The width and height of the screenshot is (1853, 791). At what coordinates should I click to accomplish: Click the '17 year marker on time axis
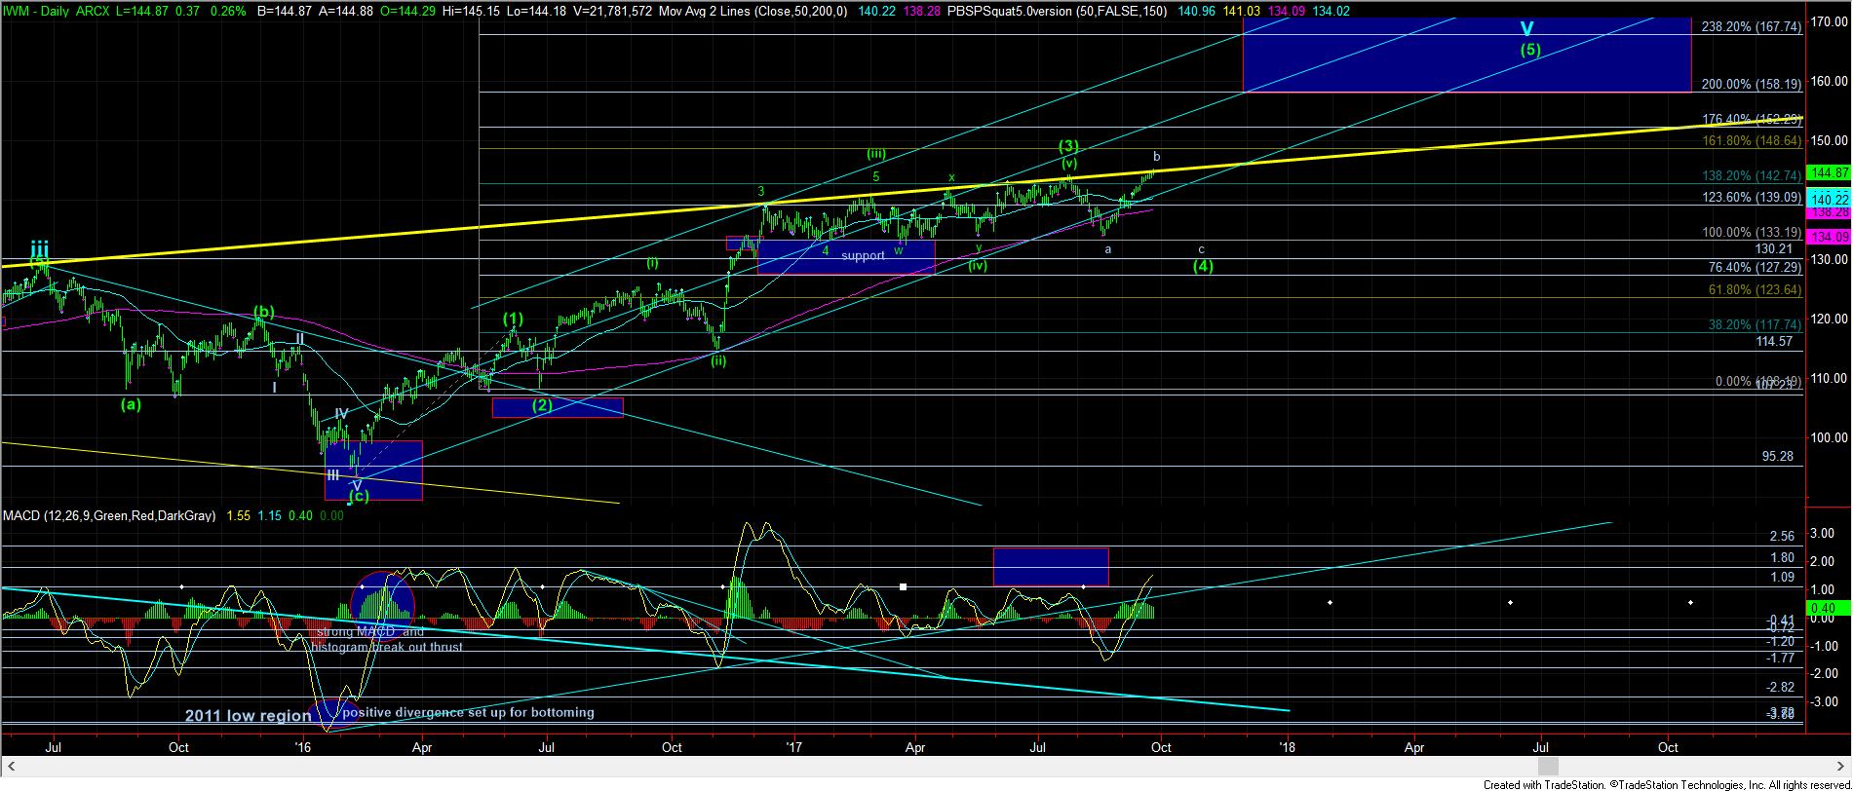(x=794, y=748)
